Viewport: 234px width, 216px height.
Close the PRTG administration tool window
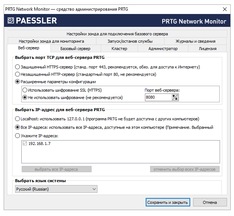pyautogui.click(x=225, y=9)
